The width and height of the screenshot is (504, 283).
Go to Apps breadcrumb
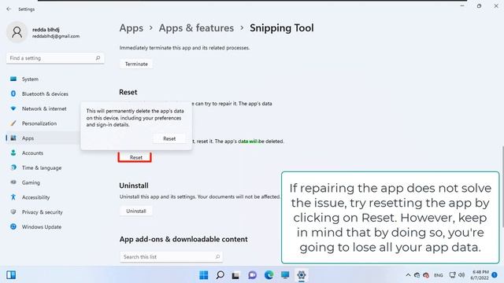point(132,28)
